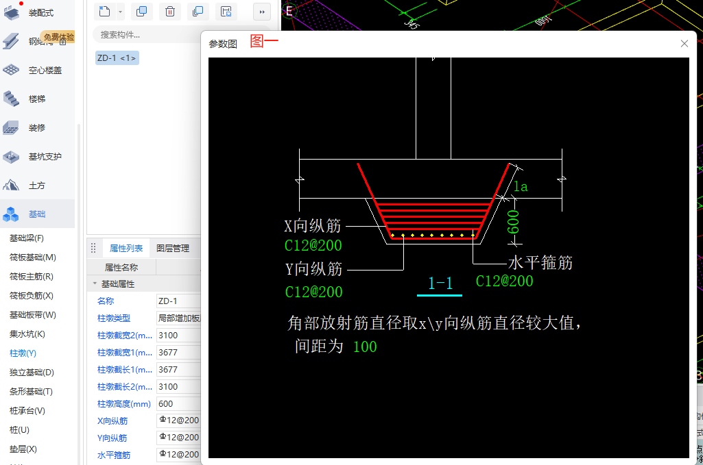Open the 柱墩类型 value 局部增加板 field
This screenshot has height=465, width=703.
point(179,318)
